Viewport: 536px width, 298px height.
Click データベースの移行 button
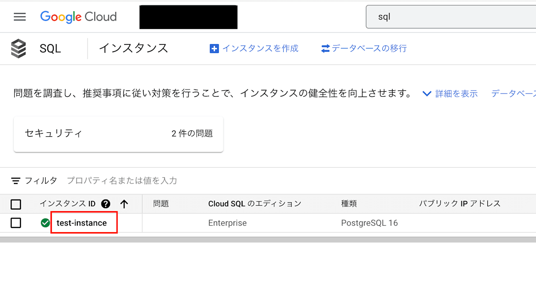pyautogui.click(x=364, y=49)
